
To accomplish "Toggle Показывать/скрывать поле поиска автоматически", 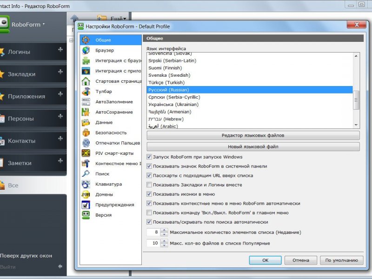I will pos(149,222).
